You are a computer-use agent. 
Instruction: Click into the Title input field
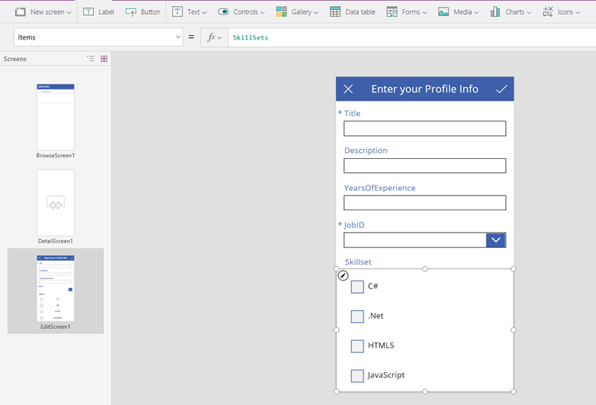[x=425, y=128]
